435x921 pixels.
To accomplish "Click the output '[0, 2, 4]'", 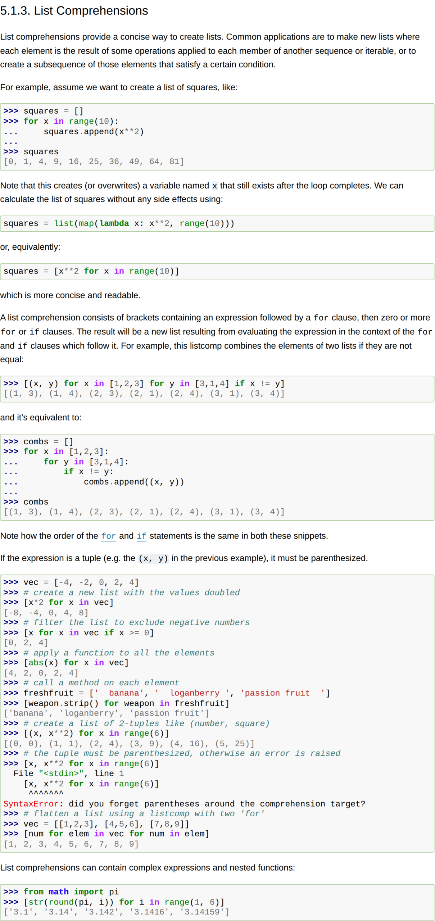I will (26, 643).
